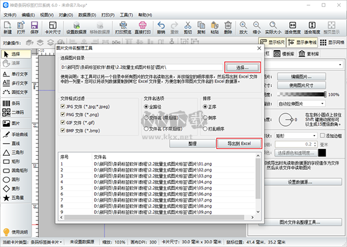Select the 条码 barcode tool
The width and height of the screenshot is (347, 247).
click(x=15, y=103)
